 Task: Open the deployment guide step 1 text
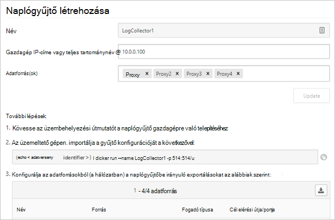120,128
